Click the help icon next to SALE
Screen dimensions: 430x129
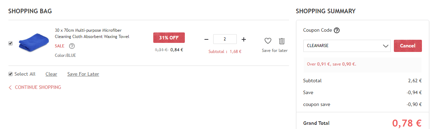[x=72, y=46]
